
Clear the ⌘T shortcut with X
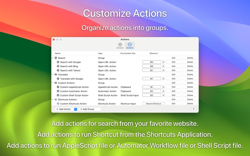point(163,79)
